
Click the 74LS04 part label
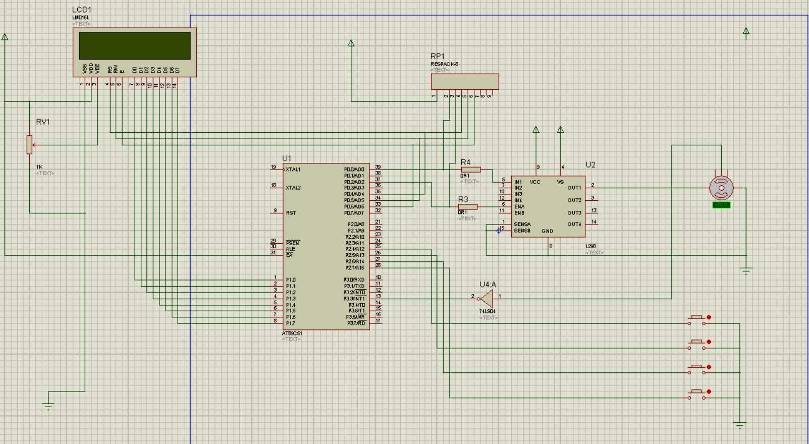click(488, 311)
